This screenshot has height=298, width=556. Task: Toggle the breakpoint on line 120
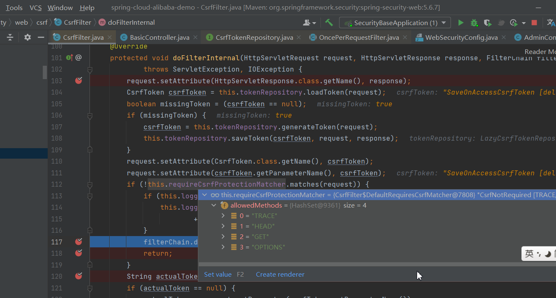pos(78,276)
